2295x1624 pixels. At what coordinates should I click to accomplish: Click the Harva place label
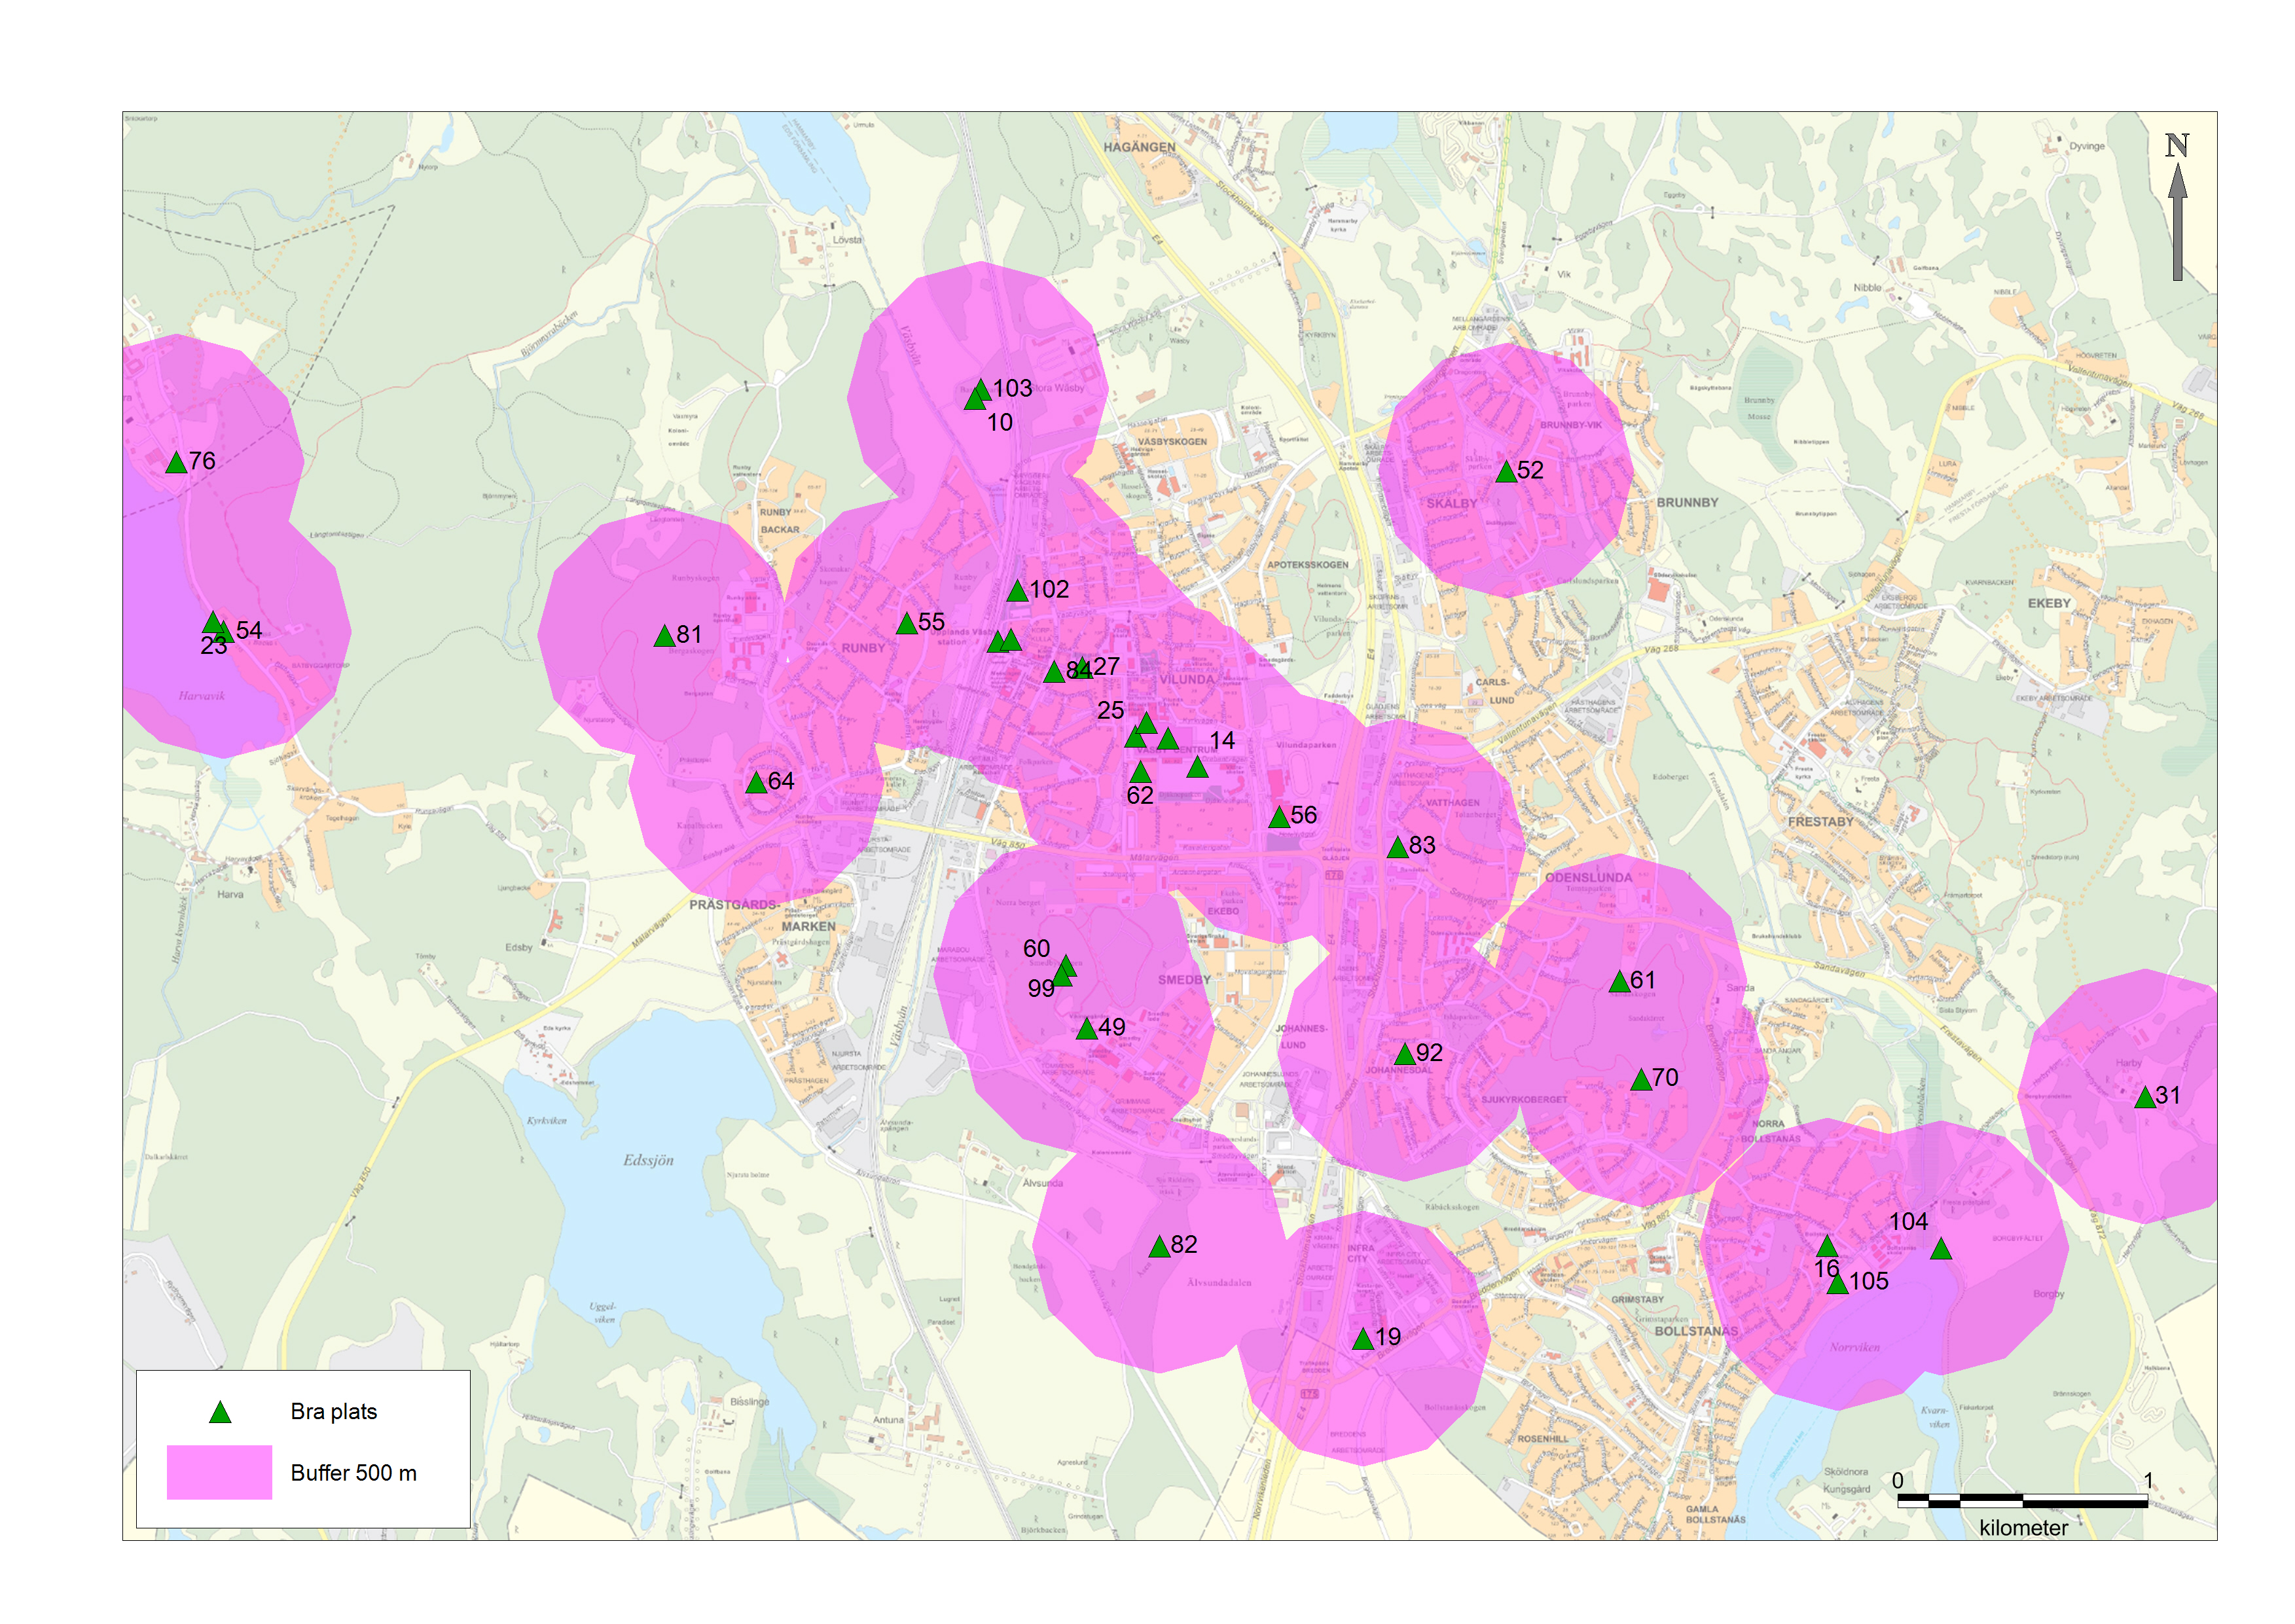tap(230, 894)
